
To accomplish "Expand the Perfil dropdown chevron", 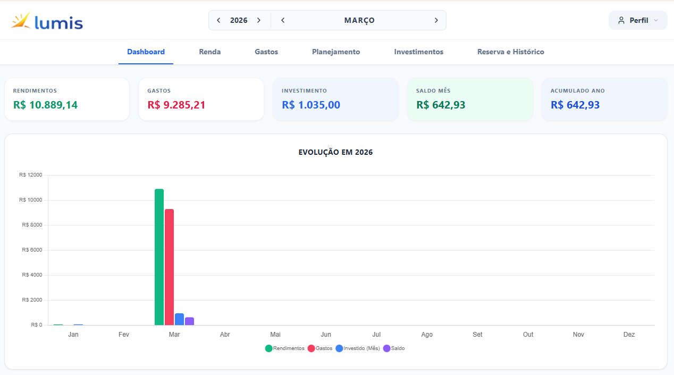I will tap(655, 20).
